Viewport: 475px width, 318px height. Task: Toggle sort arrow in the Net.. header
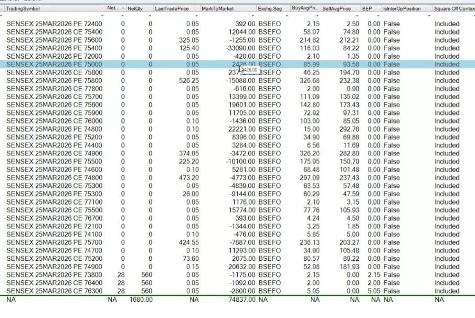(123, 8)
